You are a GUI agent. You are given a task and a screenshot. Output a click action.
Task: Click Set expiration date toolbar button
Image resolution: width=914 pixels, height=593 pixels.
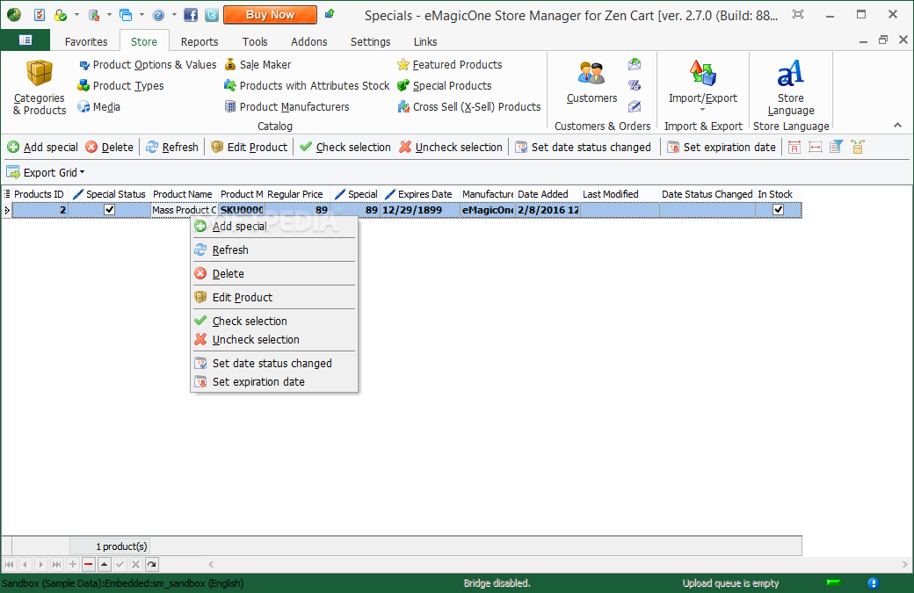[x=722, y=148]
